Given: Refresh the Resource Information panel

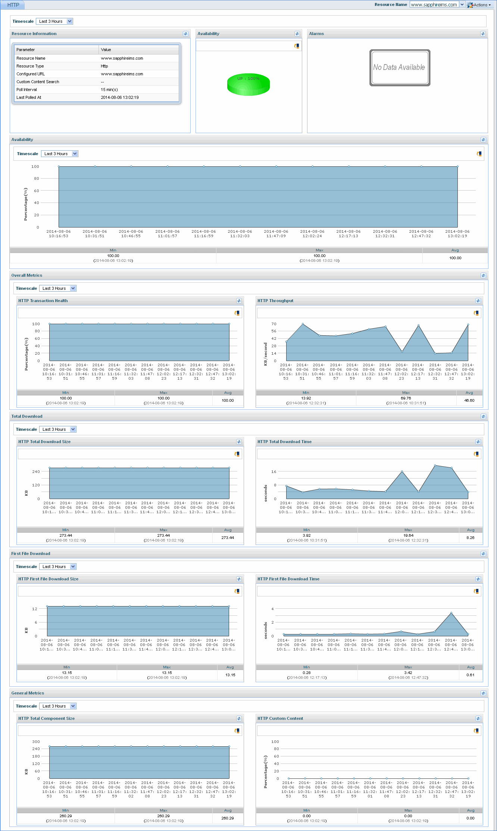Looking at the screenshot, I should click(x=185, y=34).
